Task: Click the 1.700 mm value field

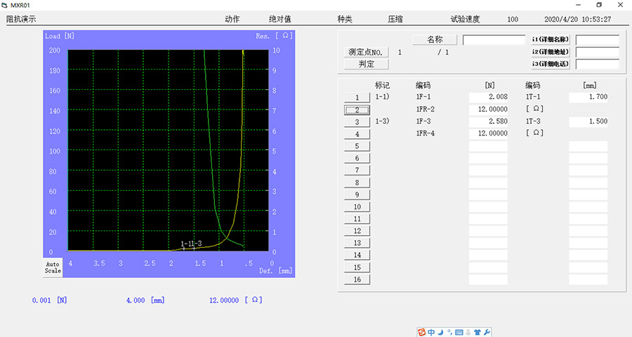Action: (x=588, y=97)
